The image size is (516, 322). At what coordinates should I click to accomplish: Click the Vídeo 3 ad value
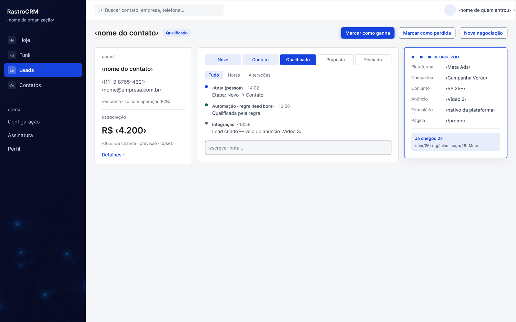[x=456, y=99]
